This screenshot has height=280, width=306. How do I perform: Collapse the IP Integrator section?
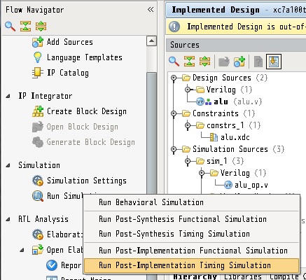(8, 96)
